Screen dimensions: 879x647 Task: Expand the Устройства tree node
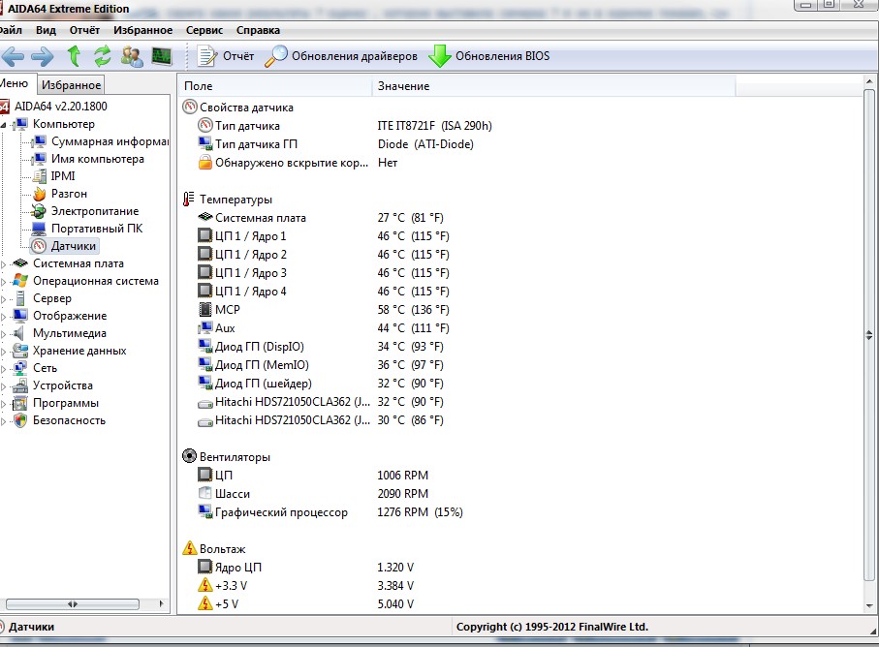(3, 385)
